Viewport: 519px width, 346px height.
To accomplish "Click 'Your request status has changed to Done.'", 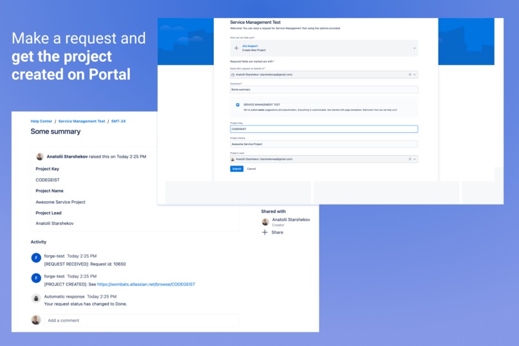I will [x=86, y=304].
